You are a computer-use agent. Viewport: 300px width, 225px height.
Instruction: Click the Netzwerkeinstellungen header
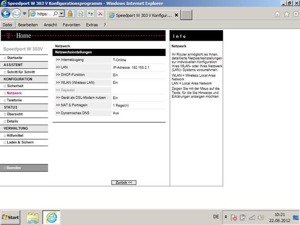click(109, 52)
